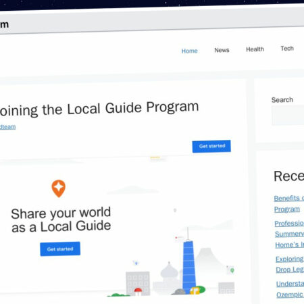
Task: Click the blue skyscraper city illustration
Action: [x=188, y=261]
